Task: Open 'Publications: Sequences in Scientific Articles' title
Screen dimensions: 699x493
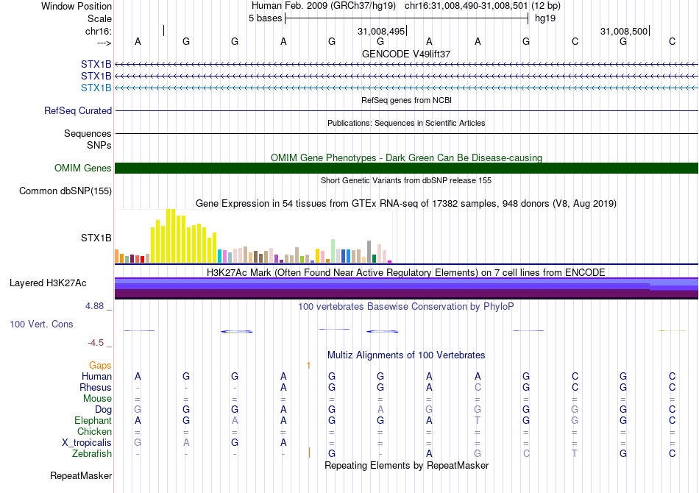Action: [406, 123]
